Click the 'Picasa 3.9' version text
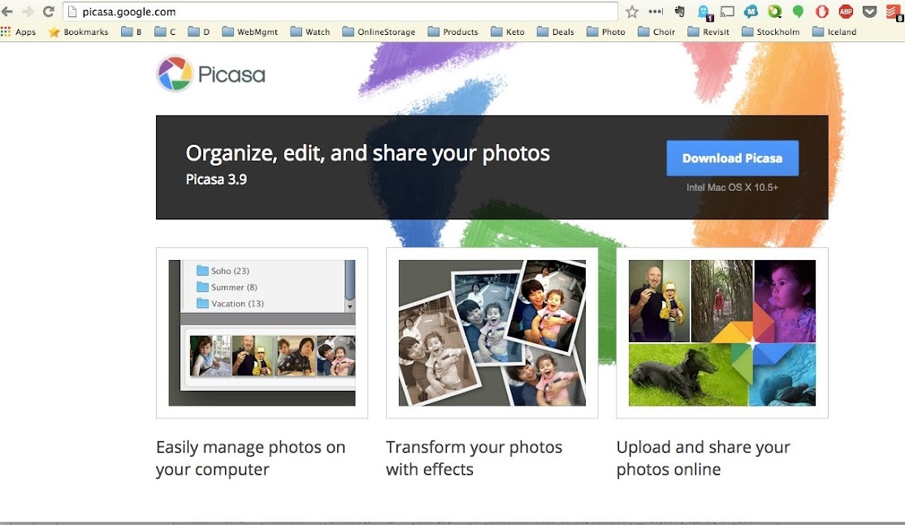 tap(216, 180)
